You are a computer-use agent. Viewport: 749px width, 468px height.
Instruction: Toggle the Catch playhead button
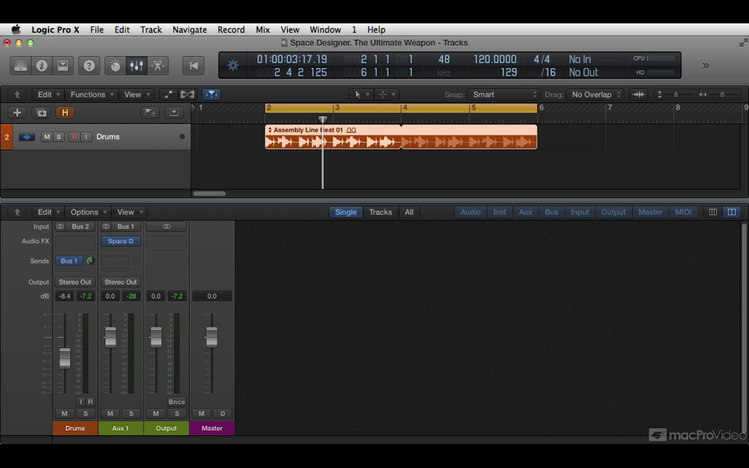tap(211, 94)
